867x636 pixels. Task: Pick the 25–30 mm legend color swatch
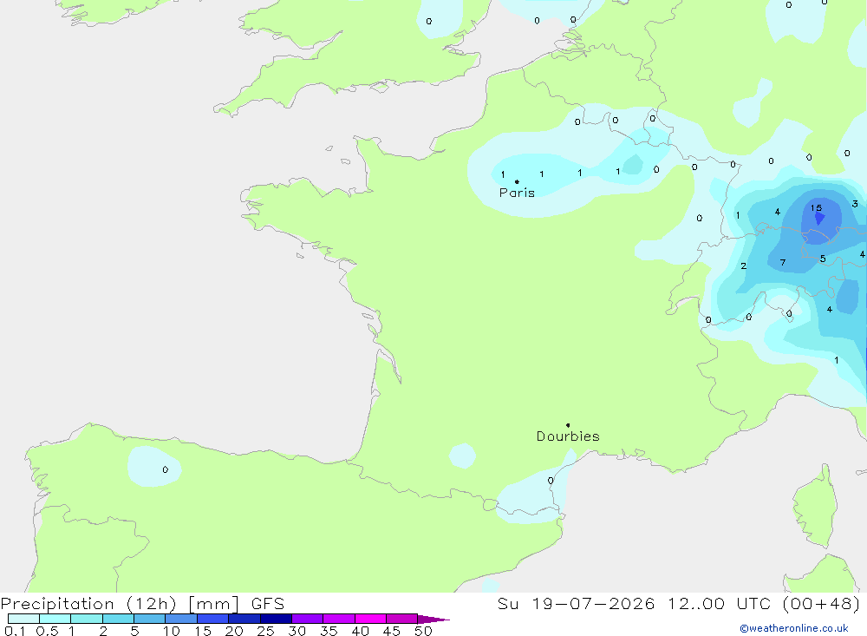tap(276, 619)
